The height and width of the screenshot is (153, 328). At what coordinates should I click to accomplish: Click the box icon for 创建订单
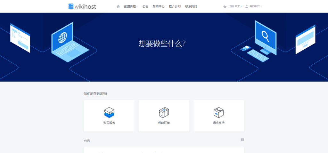(164, 112)
